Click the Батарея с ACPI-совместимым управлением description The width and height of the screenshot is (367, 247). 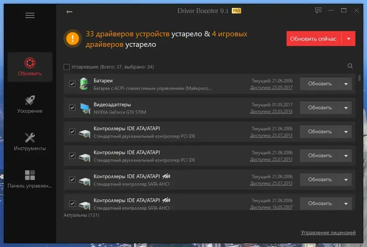coord(153,88)
